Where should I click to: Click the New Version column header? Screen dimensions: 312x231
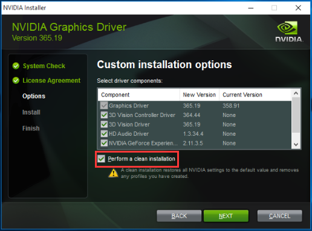(200, 95)
